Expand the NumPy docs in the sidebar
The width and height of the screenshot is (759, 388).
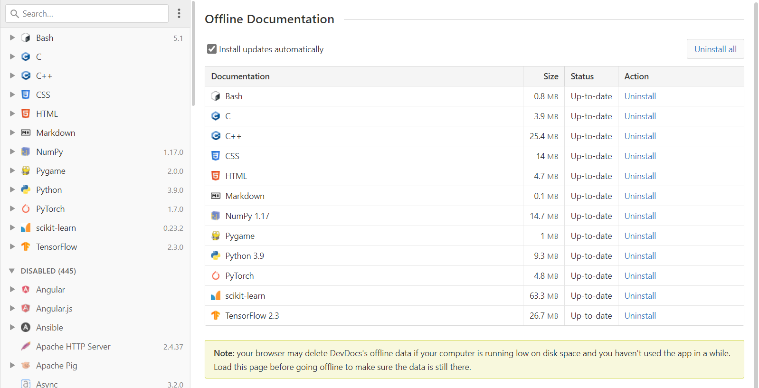(x=12, y=151)
